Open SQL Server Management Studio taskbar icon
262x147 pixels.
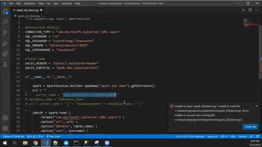(97, 143)
